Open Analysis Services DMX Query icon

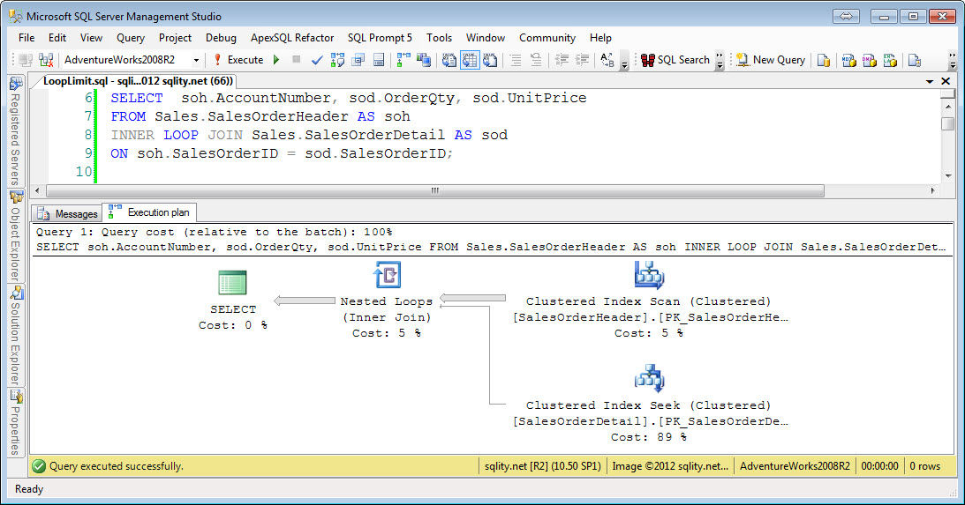870,60
